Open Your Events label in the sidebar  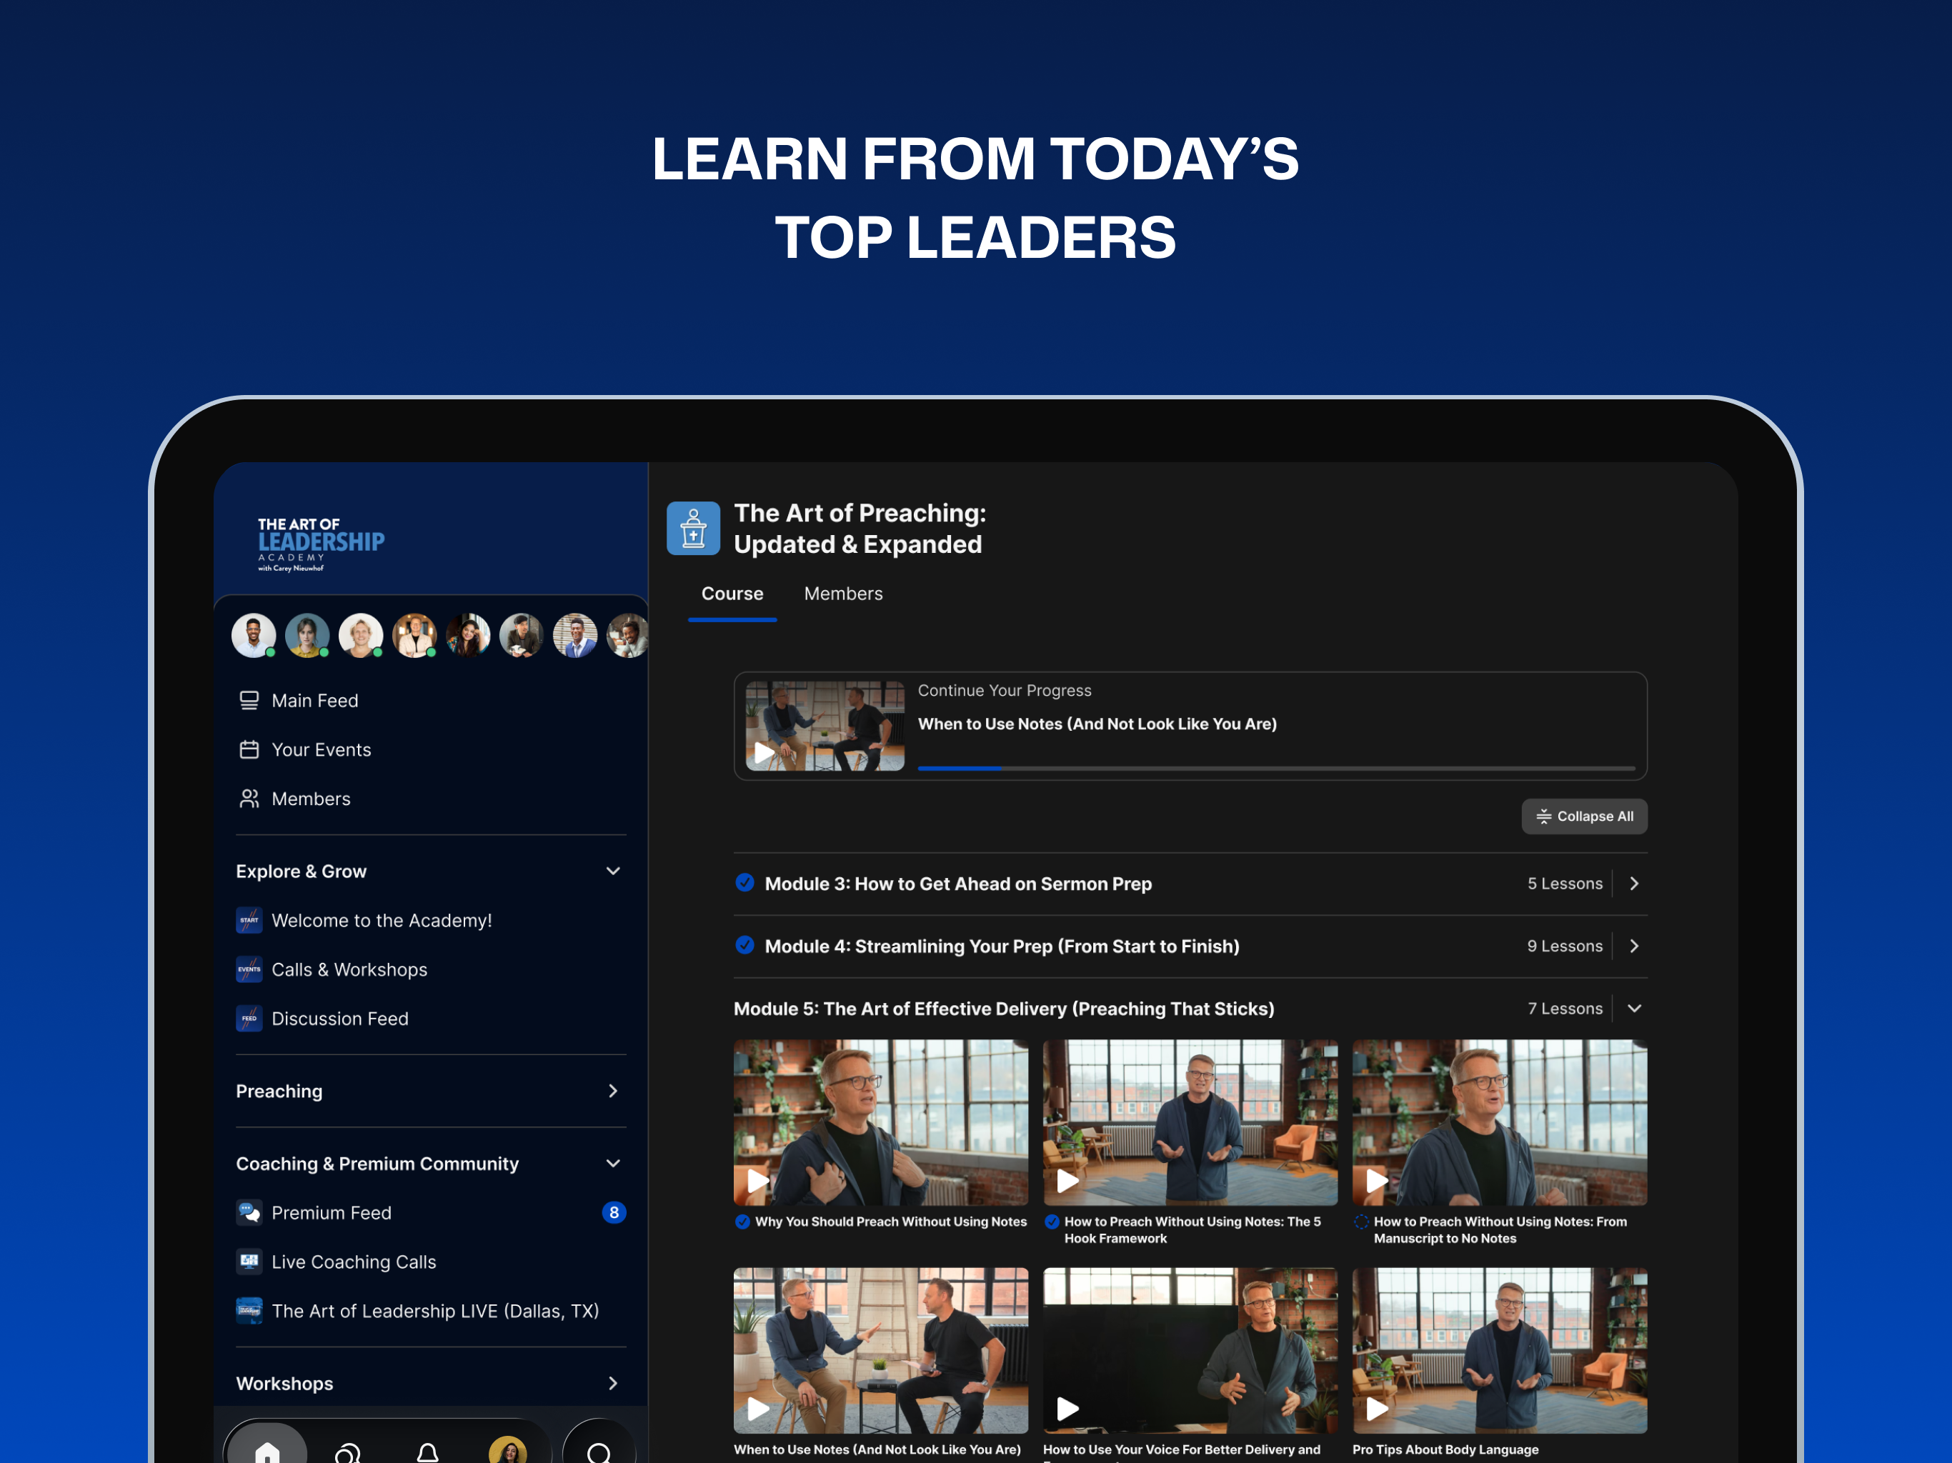point(322,750)
